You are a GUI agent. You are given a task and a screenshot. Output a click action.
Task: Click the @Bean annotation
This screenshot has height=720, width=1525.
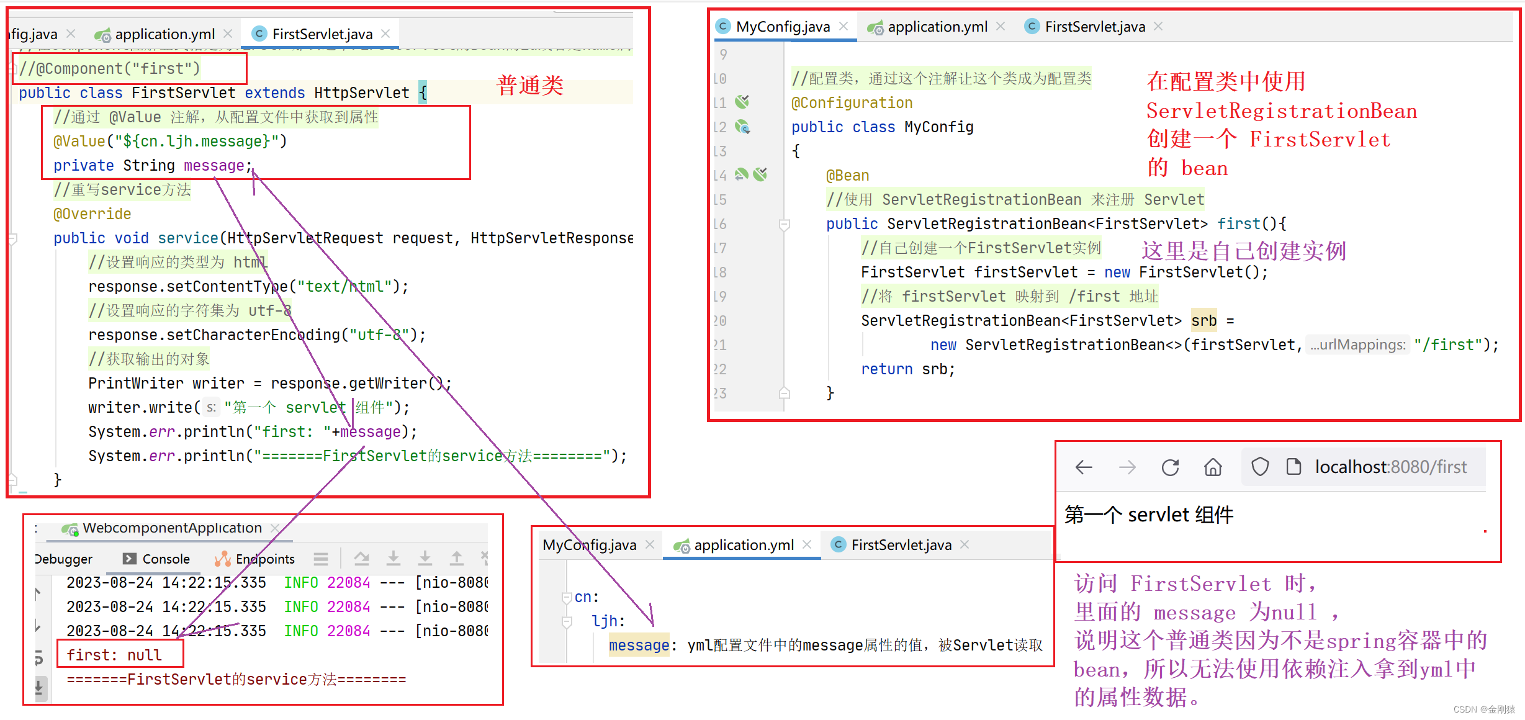(x=847, y=176)
